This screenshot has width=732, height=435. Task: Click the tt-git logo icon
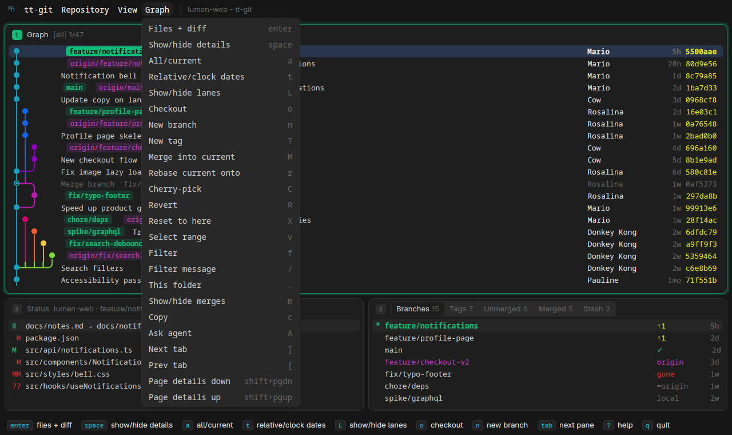coord(11,10)
